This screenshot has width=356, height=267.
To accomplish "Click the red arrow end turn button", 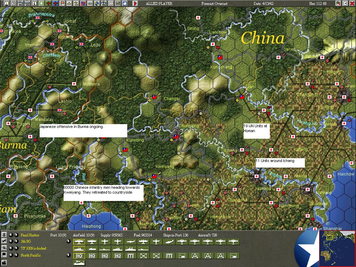I will coord(135,3).
